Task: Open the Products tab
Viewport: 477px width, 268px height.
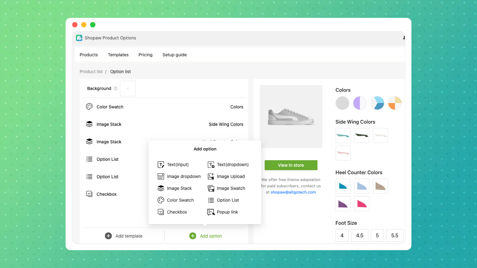Action: coord(89,55)
